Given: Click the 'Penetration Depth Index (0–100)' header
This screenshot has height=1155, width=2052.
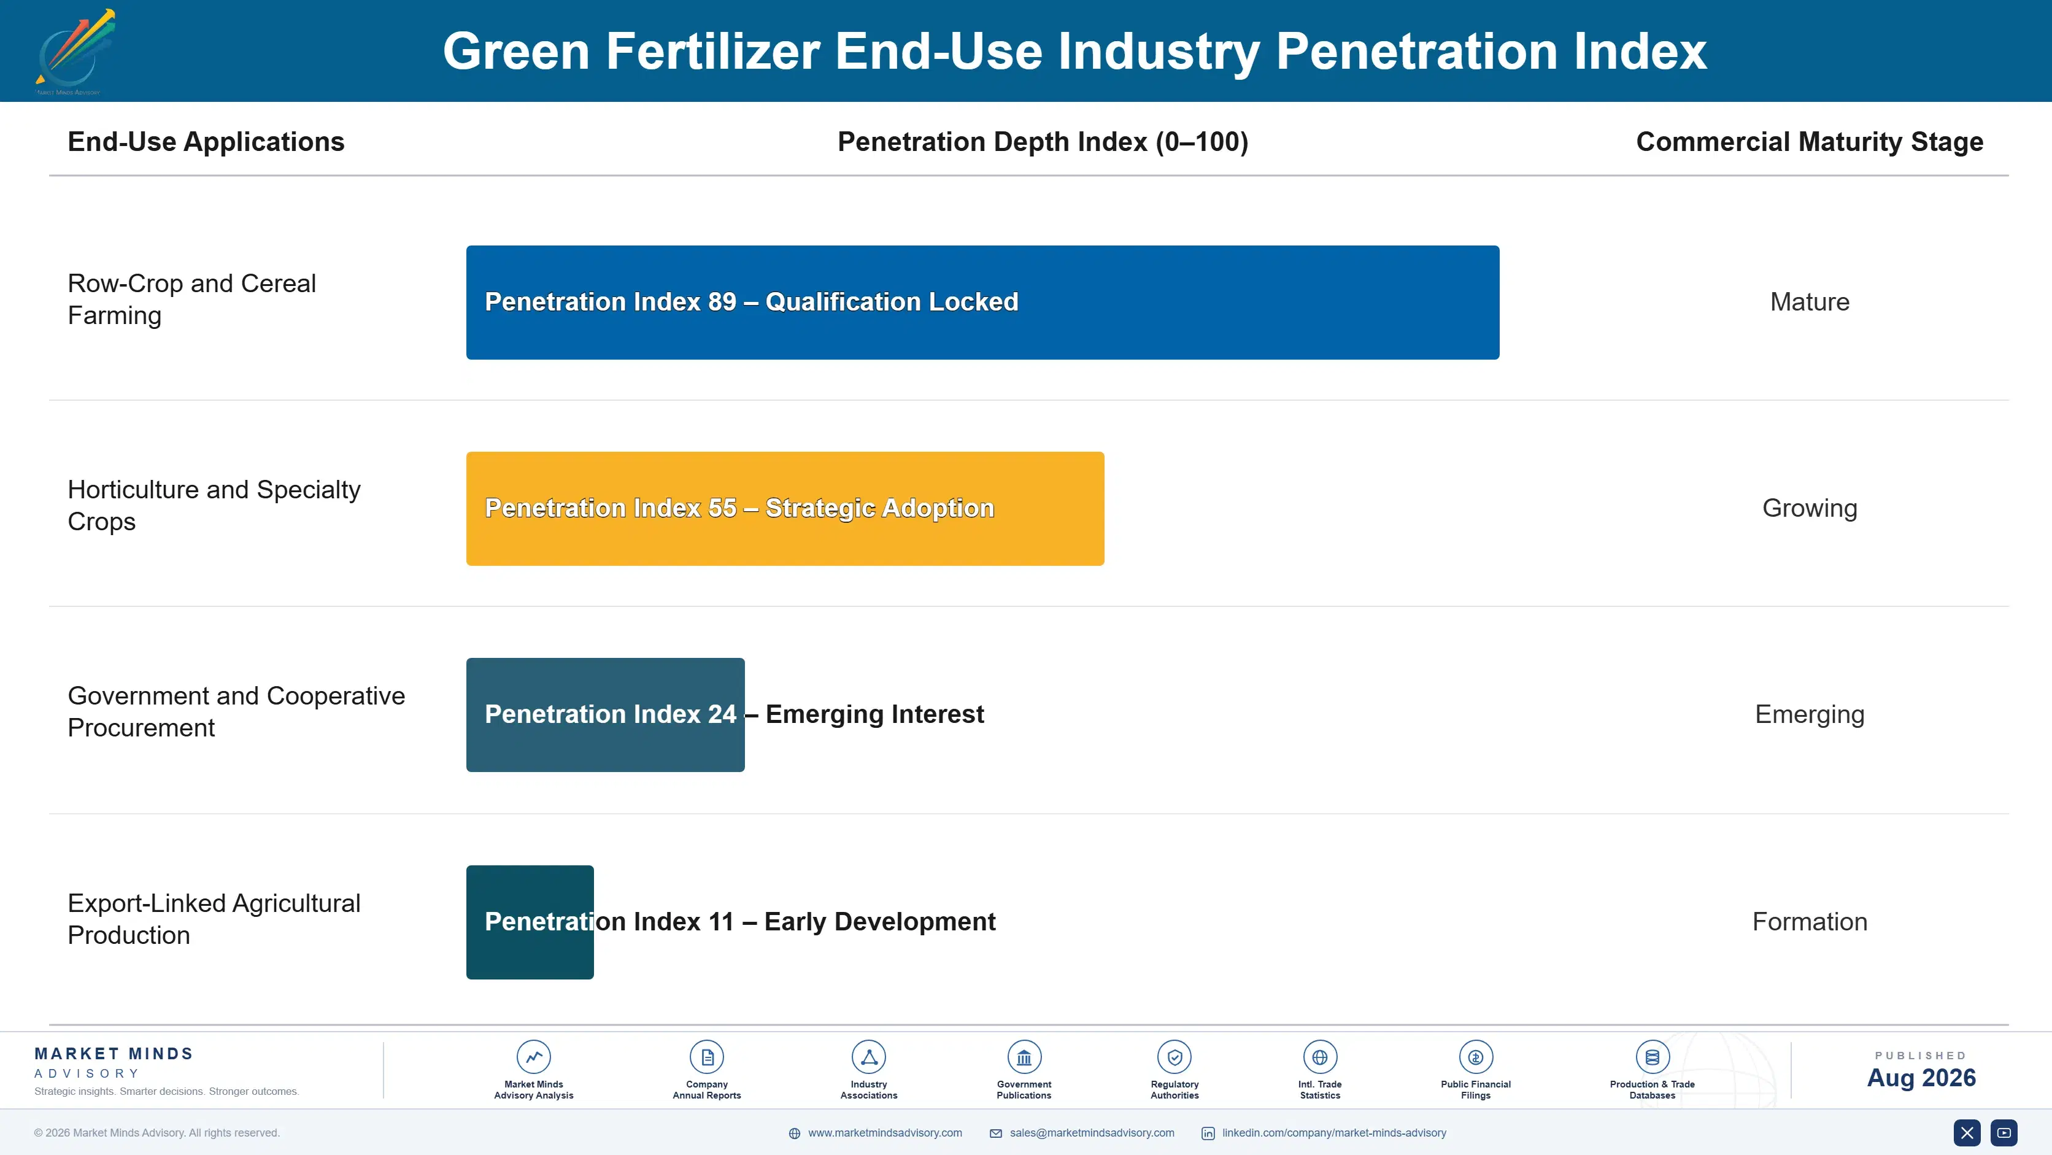Looking at the screenshot, I should 1043,142.
